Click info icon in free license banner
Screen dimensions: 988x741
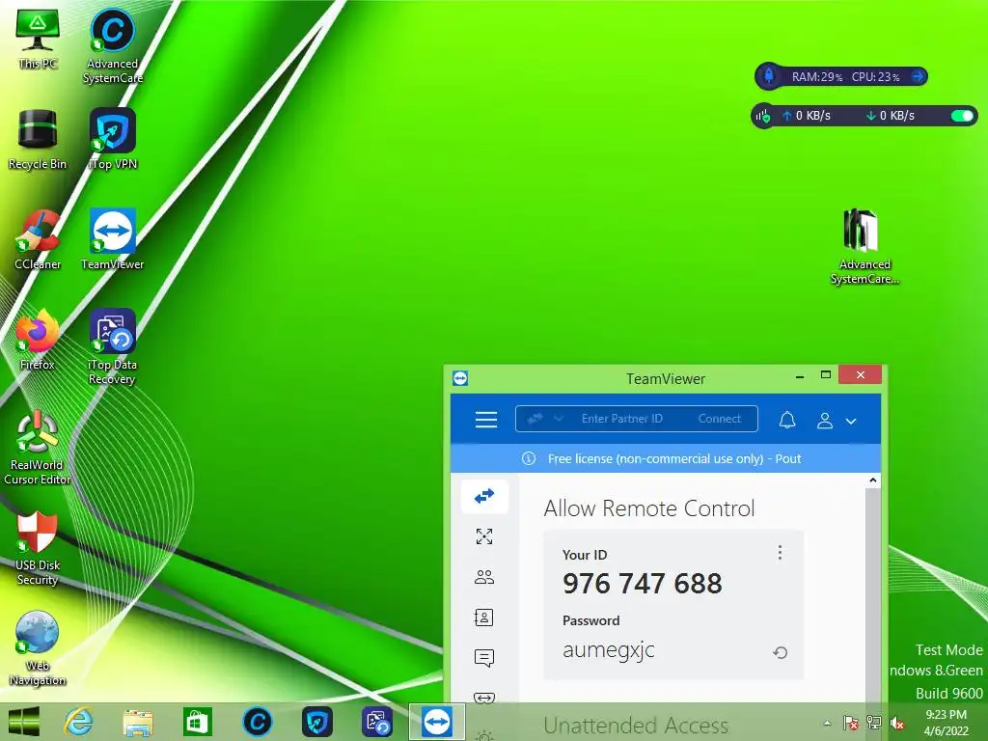point(529,458)
